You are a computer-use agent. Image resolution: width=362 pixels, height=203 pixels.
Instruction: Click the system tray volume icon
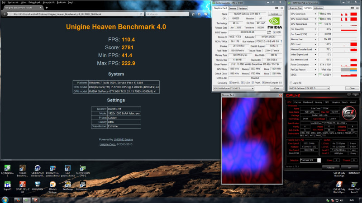coord(342,200)
